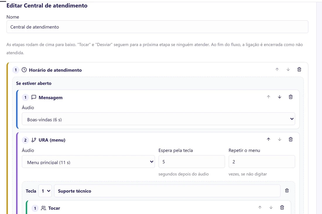Move the URA (menu) step up

click(268, 139)
